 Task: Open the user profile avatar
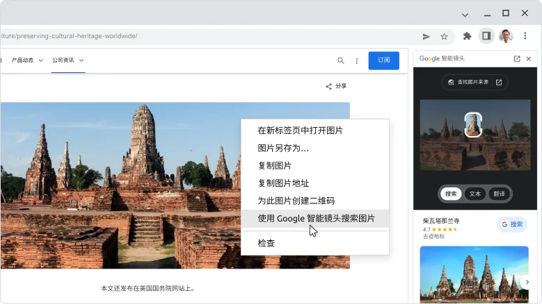(506, 36)
